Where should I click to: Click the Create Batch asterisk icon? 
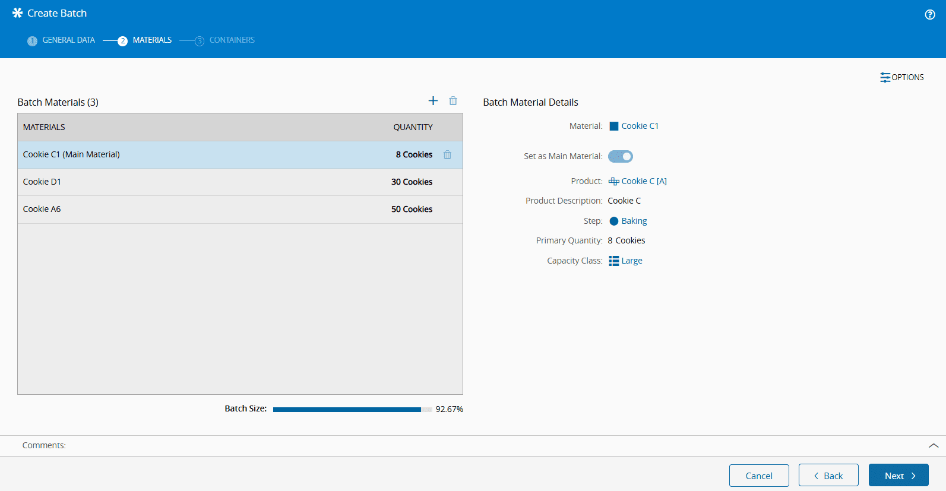pyautogui.click(x=17, y=13)
